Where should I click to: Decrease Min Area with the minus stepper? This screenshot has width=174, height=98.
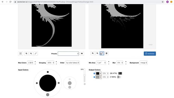tap(109, 64)
